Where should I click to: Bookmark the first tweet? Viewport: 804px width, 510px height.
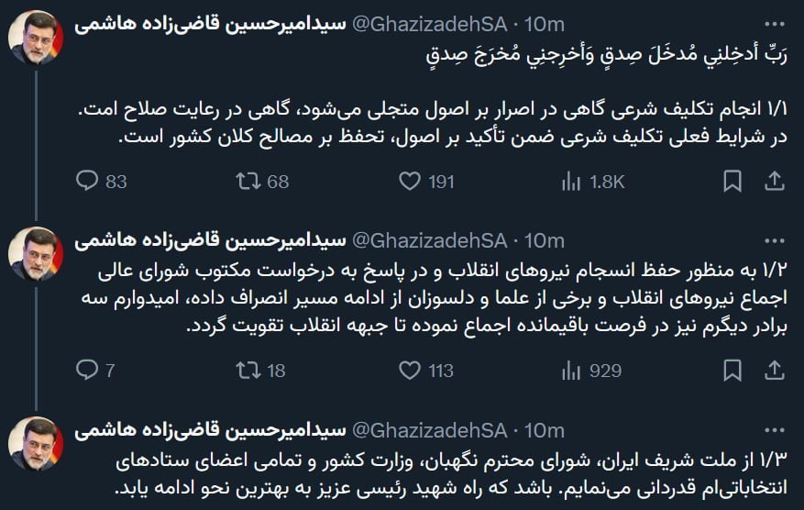pos(732,181)
